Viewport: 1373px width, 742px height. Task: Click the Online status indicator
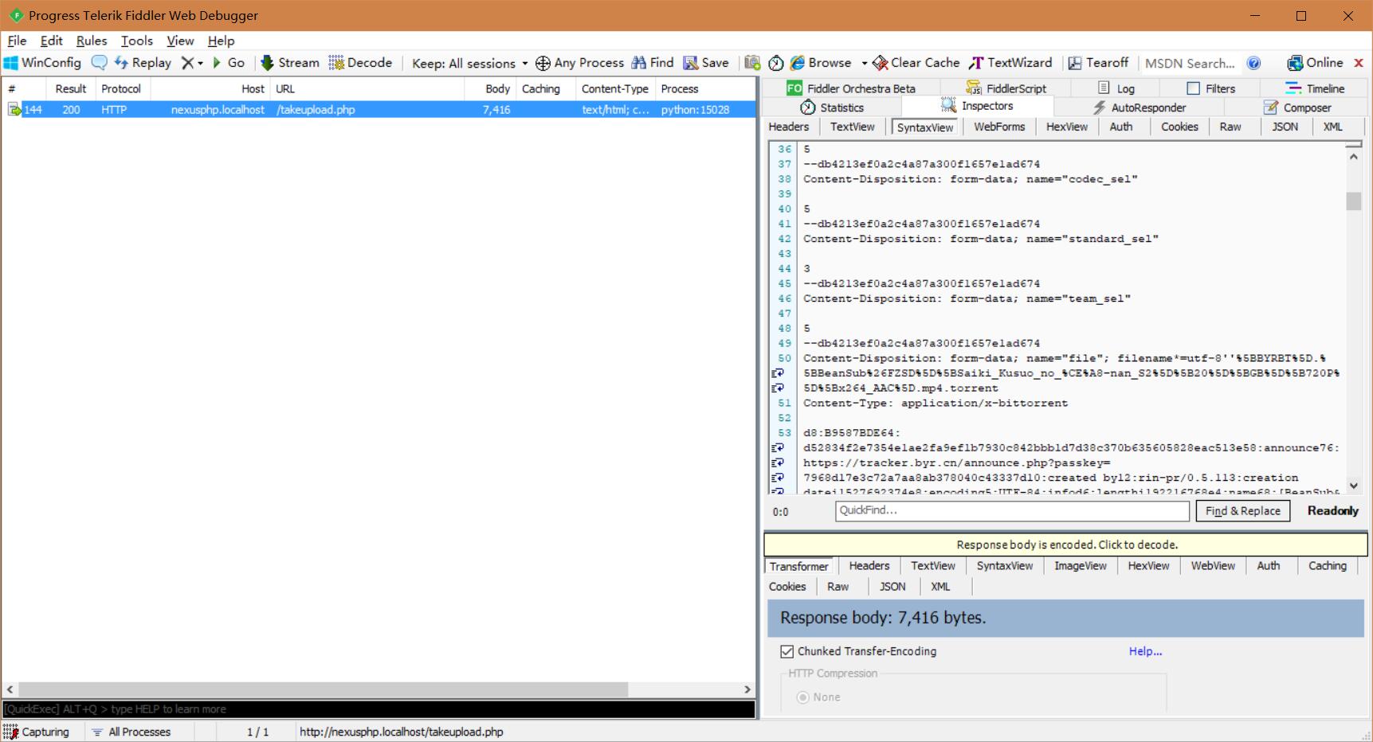(1315, 63)
